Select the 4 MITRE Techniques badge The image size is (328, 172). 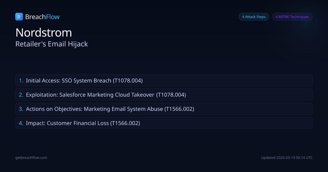click(x=292, y=17)
